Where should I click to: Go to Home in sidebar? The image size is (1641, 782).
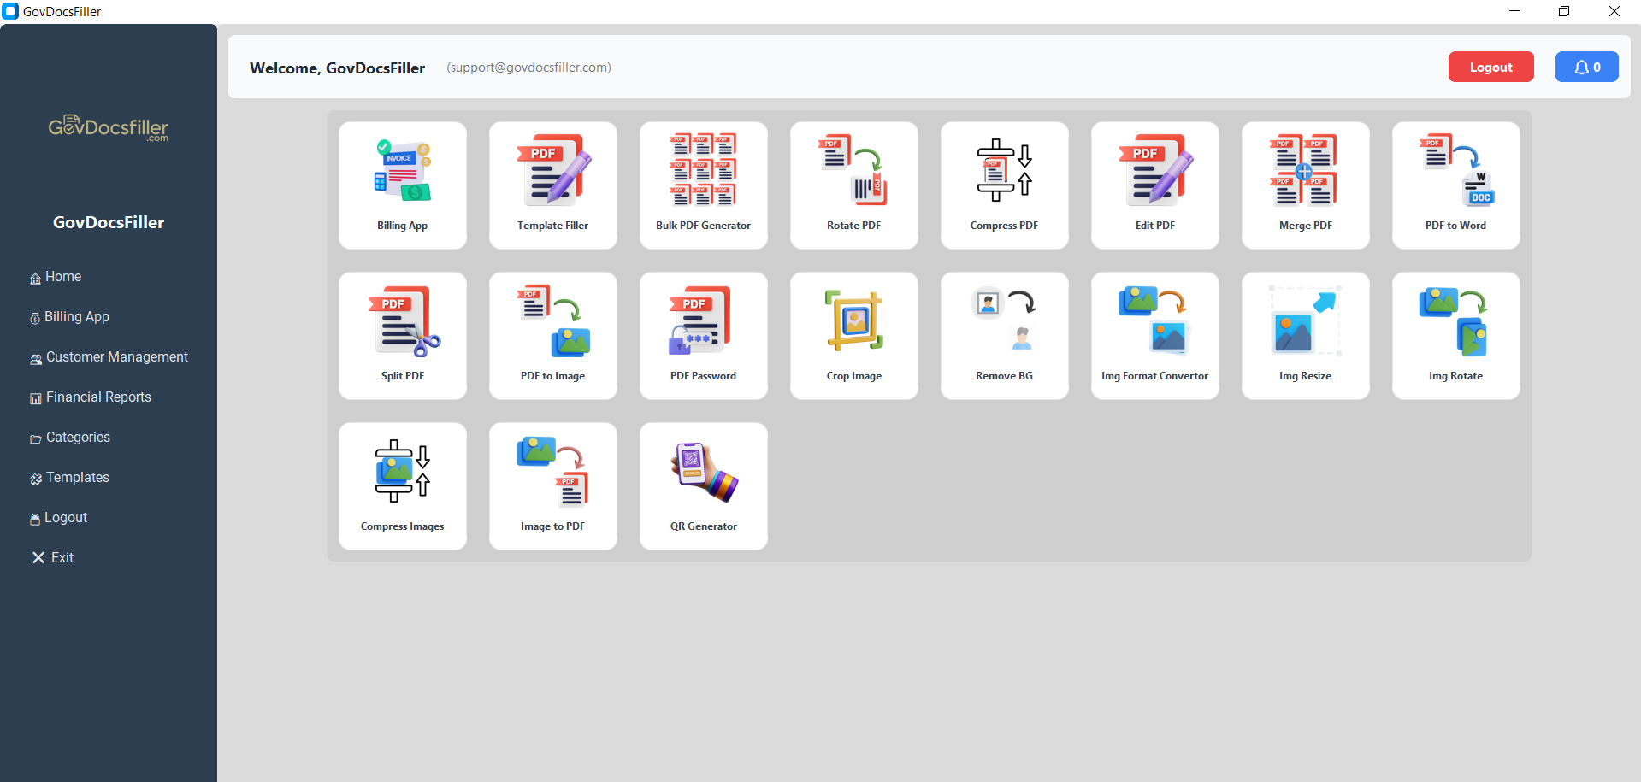[x=63, y=277]
